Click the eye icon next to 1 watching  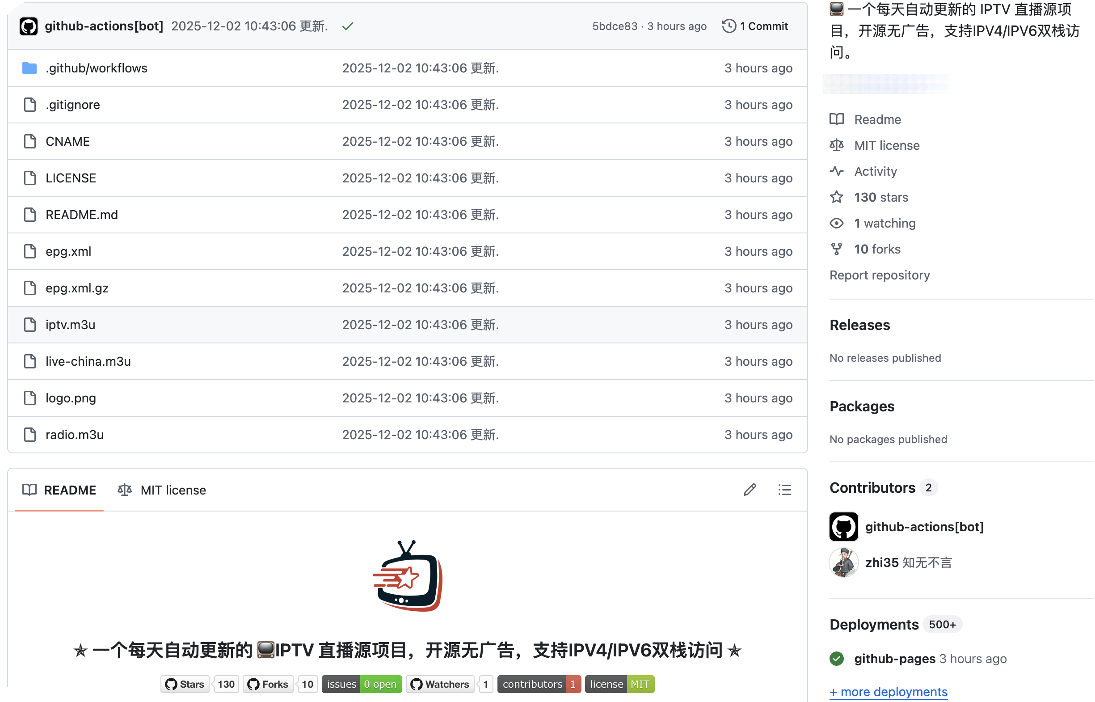pyautogui.click(x=837, y=223)
